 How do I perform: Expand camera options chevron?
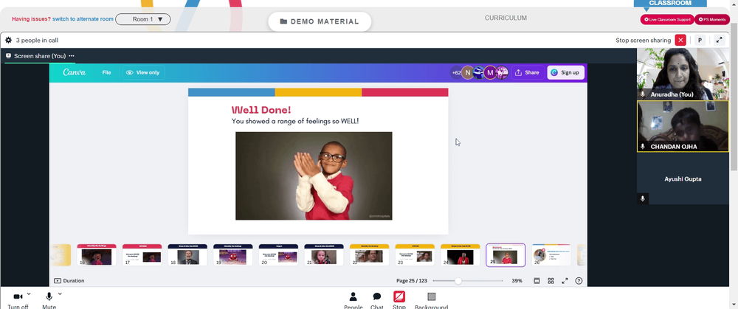pyautogui.click(x=29, y=294)
